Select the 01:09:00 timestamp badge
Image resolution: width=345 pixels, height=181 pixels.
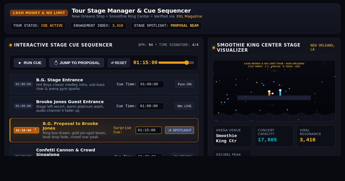[23, 106]
